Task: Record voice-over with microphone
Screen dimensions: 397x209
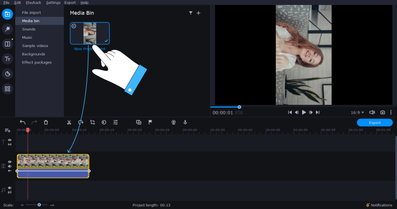Action: point(185,122)
